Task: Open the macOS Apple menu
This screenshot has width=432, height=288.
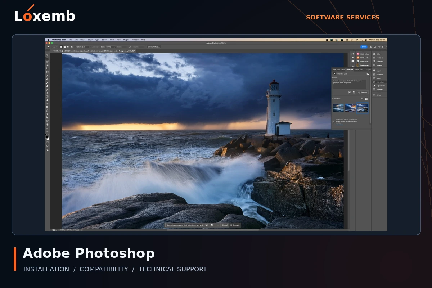Action: (x=48, y=40)
